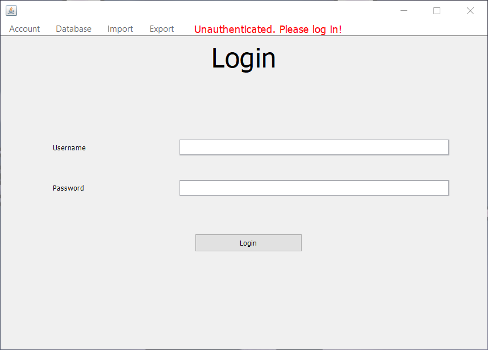Viewport: 488px width, 350px height.
Task: Click the red 'Unauthenticated. Please log in!' warning text
Action: coord(268,29)
